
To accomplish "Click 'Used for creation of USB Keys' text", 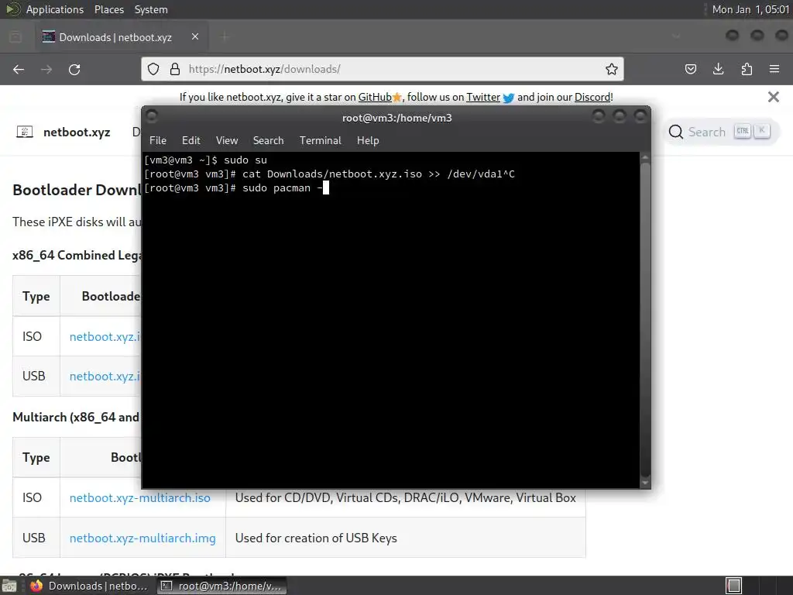I will click(316, 538).
